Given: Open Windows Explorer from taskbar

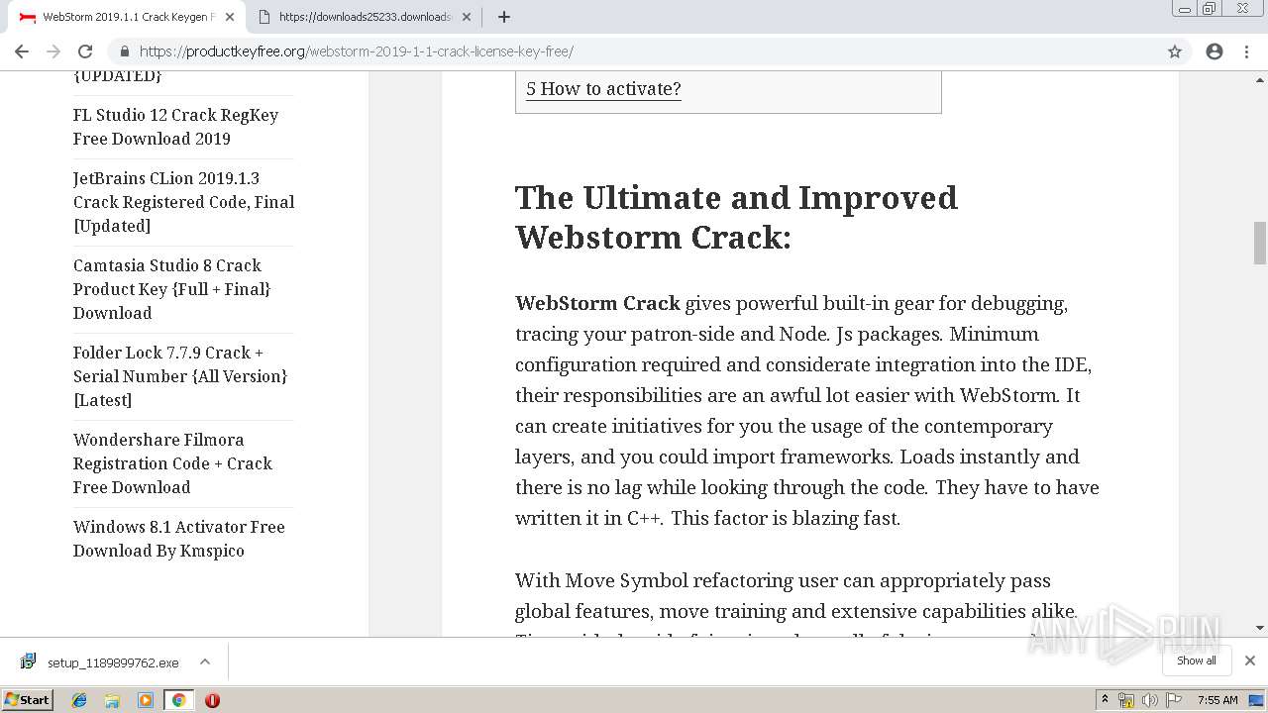Looking at the screenshot, I should 112,700.
